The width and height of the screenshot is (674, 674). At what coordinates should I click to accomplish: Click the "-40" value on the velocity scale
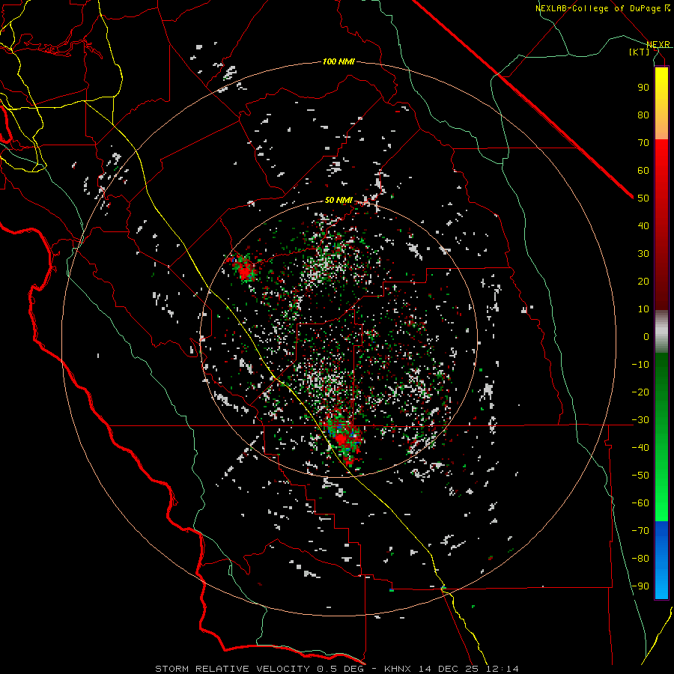pos(640,448)
